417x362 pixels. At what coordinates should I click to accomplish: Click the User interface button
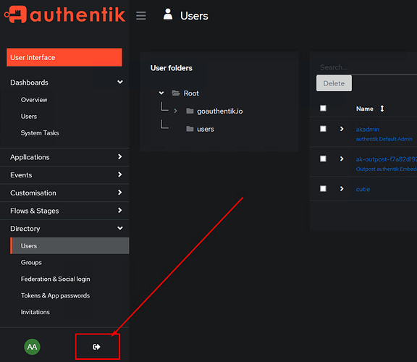pos(64,57)
